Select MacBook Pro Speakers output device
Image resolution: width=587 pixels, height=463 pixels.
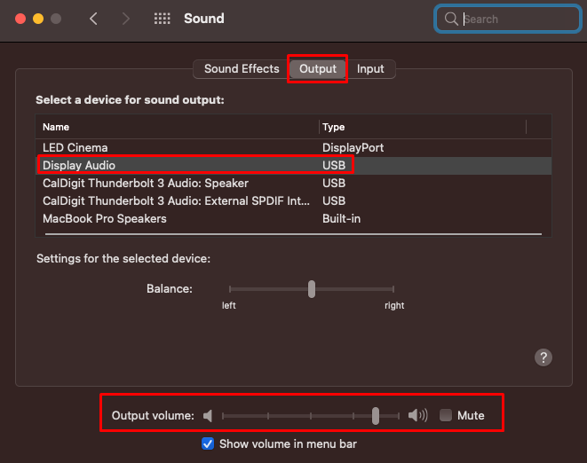tap(293, 219)
